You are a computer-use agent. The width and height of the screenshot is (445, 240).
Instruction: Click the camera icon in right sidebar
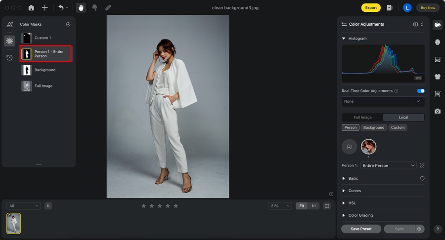click(x=437, y=111)
